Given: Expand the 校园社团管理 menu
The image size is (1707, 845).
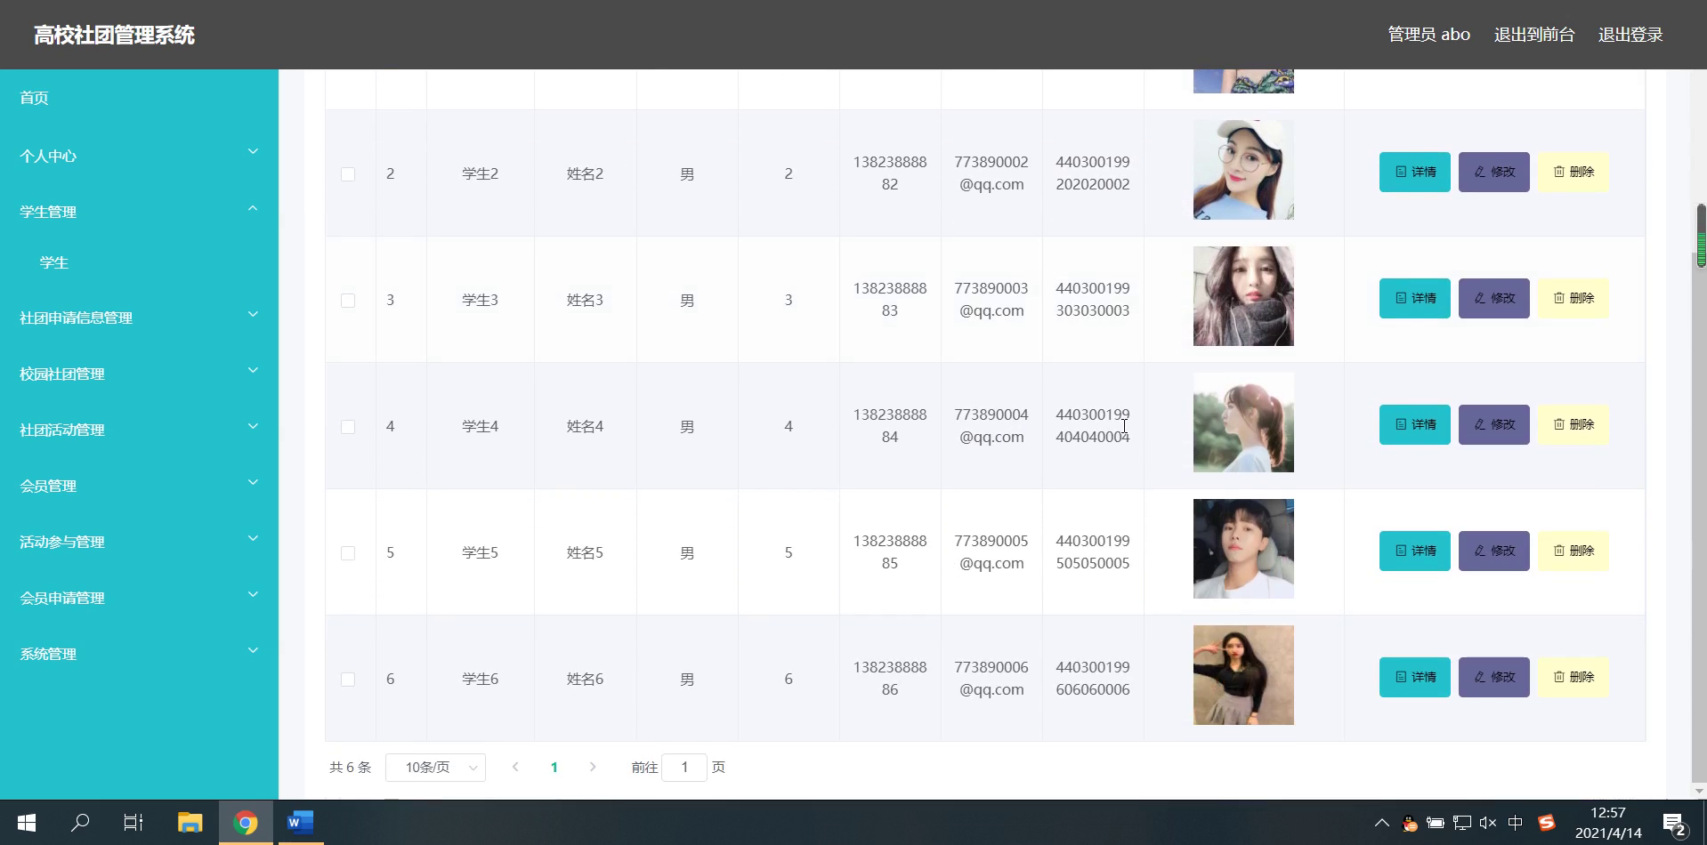Looking at the screenshot, I should pyautogui.click(x=139, y=374).
